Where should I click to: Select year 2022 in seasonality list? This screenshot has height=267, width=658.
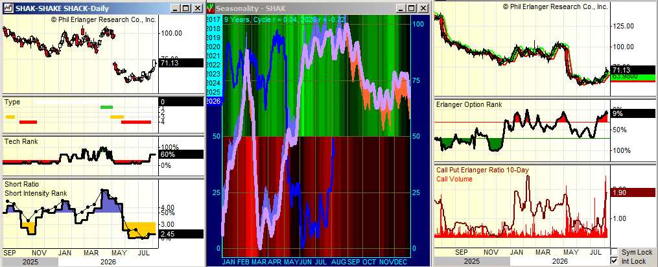[x=213, y=65]
